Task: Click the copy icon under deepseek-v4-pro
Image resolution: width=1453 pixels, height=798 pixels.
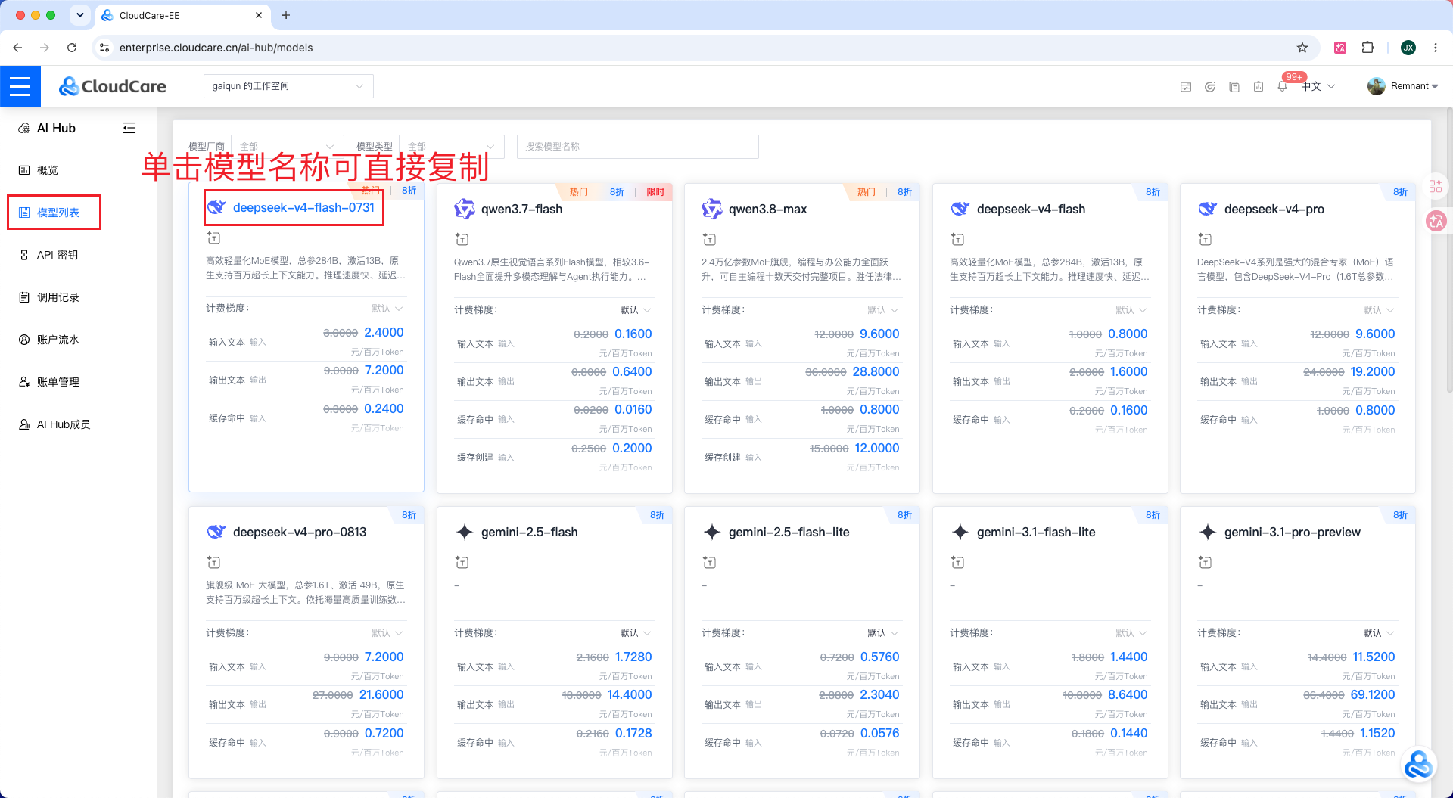Action: tap(1206, 240)
